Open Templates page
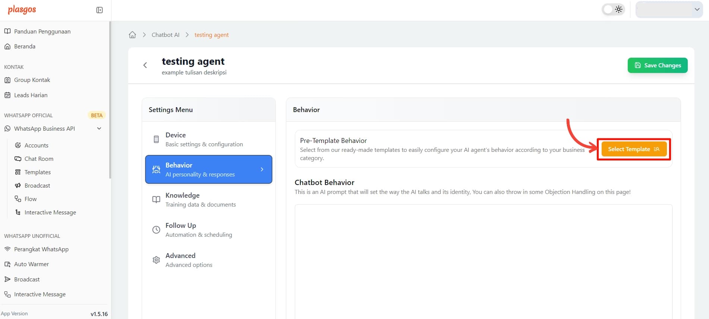Screen dimensions: 709x319 click(x=38, y=172)
